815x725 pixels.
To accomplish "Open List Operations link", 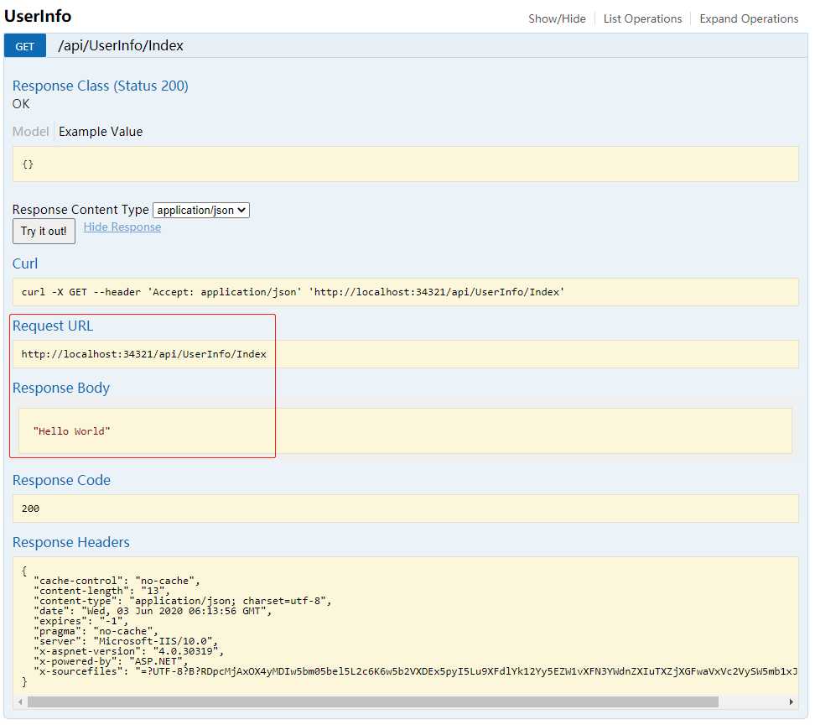I will 642,18.
